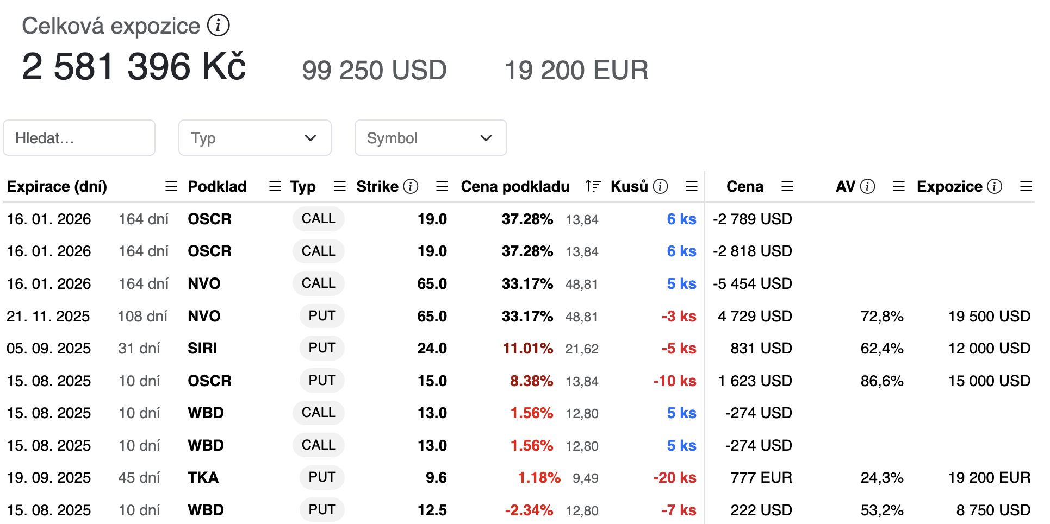
Task: Click strike "12.5" in WBD row
Action: [432, 510]
